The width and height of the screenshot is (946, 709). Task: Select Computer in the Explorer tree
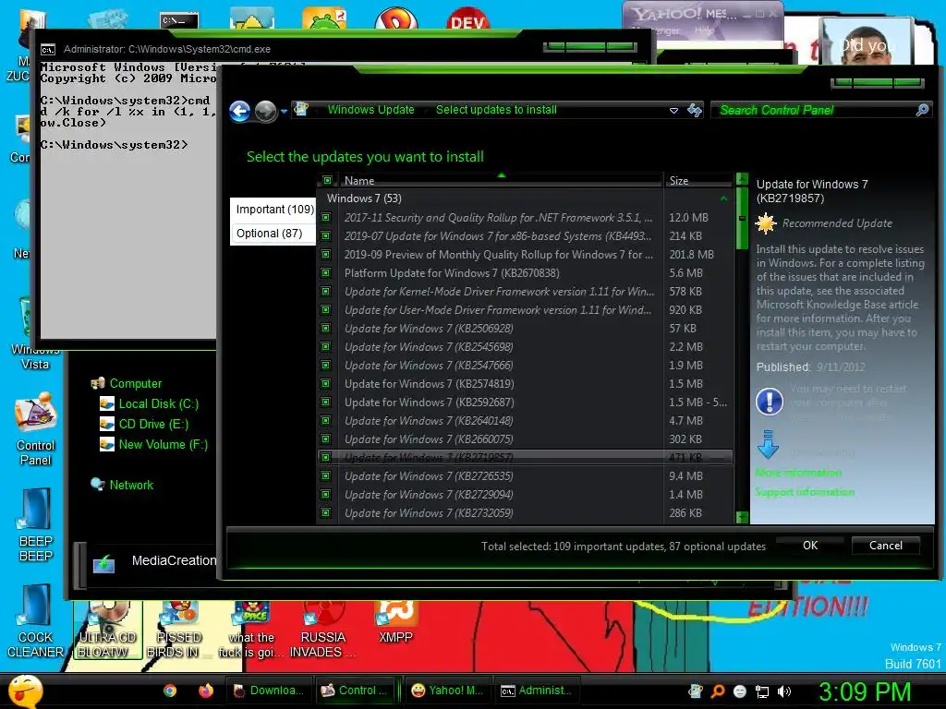click(x=135, y=383)
